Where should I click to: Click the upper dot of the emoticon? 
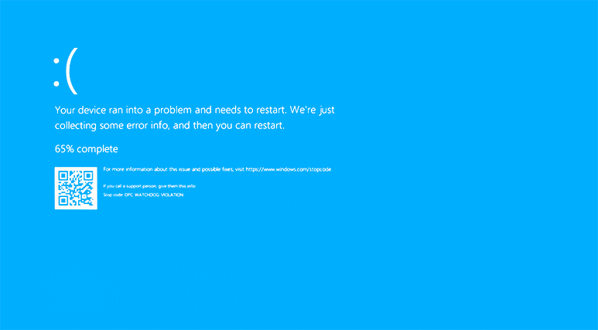pos(56,60)
